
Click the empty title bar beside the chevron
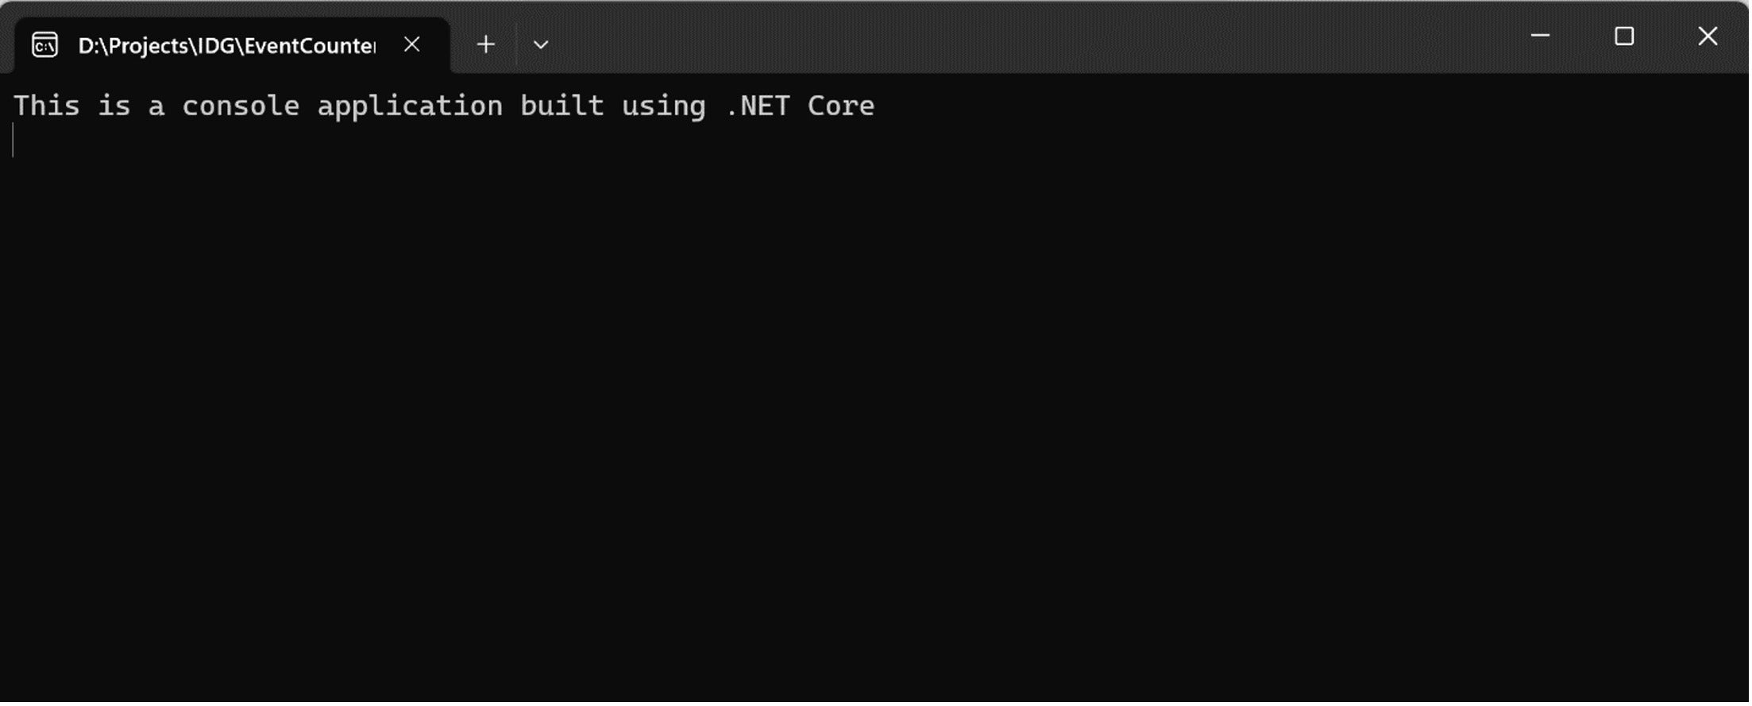[1032, 37]
